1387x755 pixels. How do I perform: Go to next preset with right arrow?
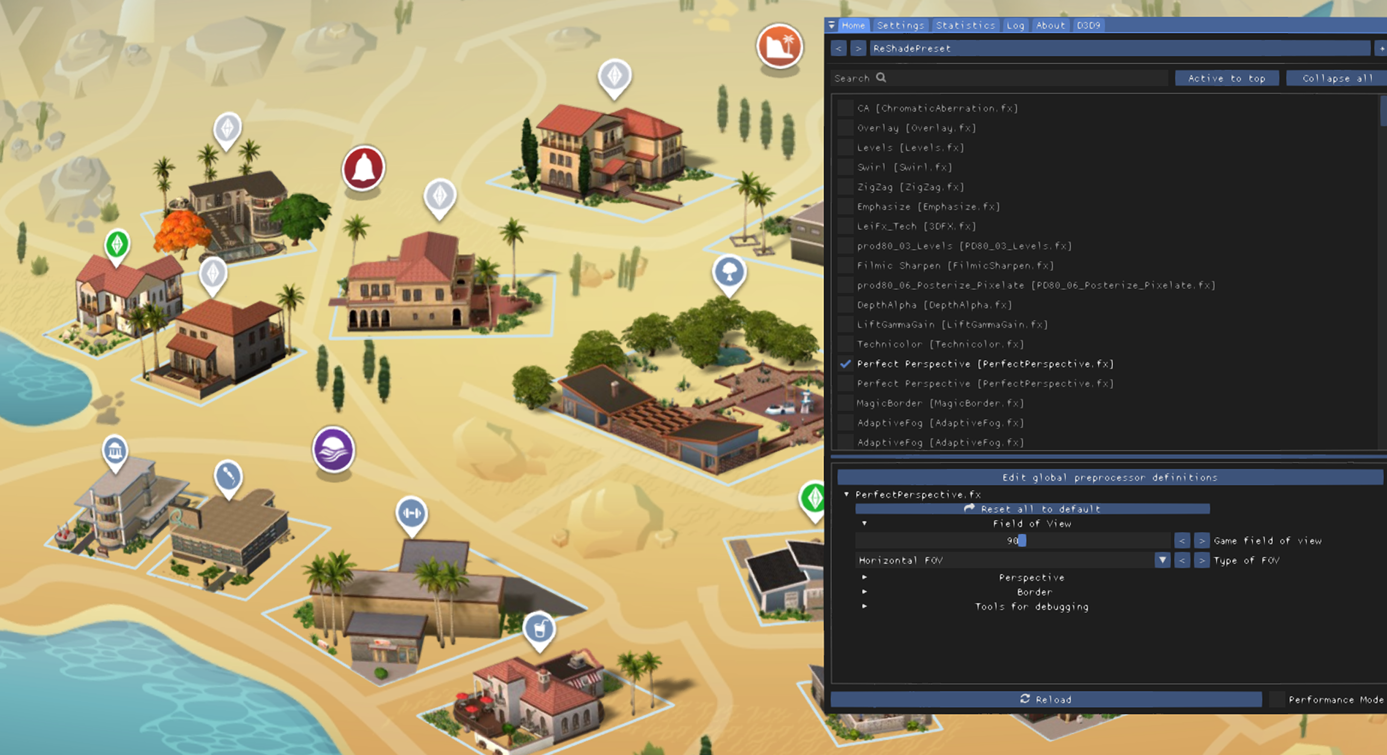[x=858, y=49]
